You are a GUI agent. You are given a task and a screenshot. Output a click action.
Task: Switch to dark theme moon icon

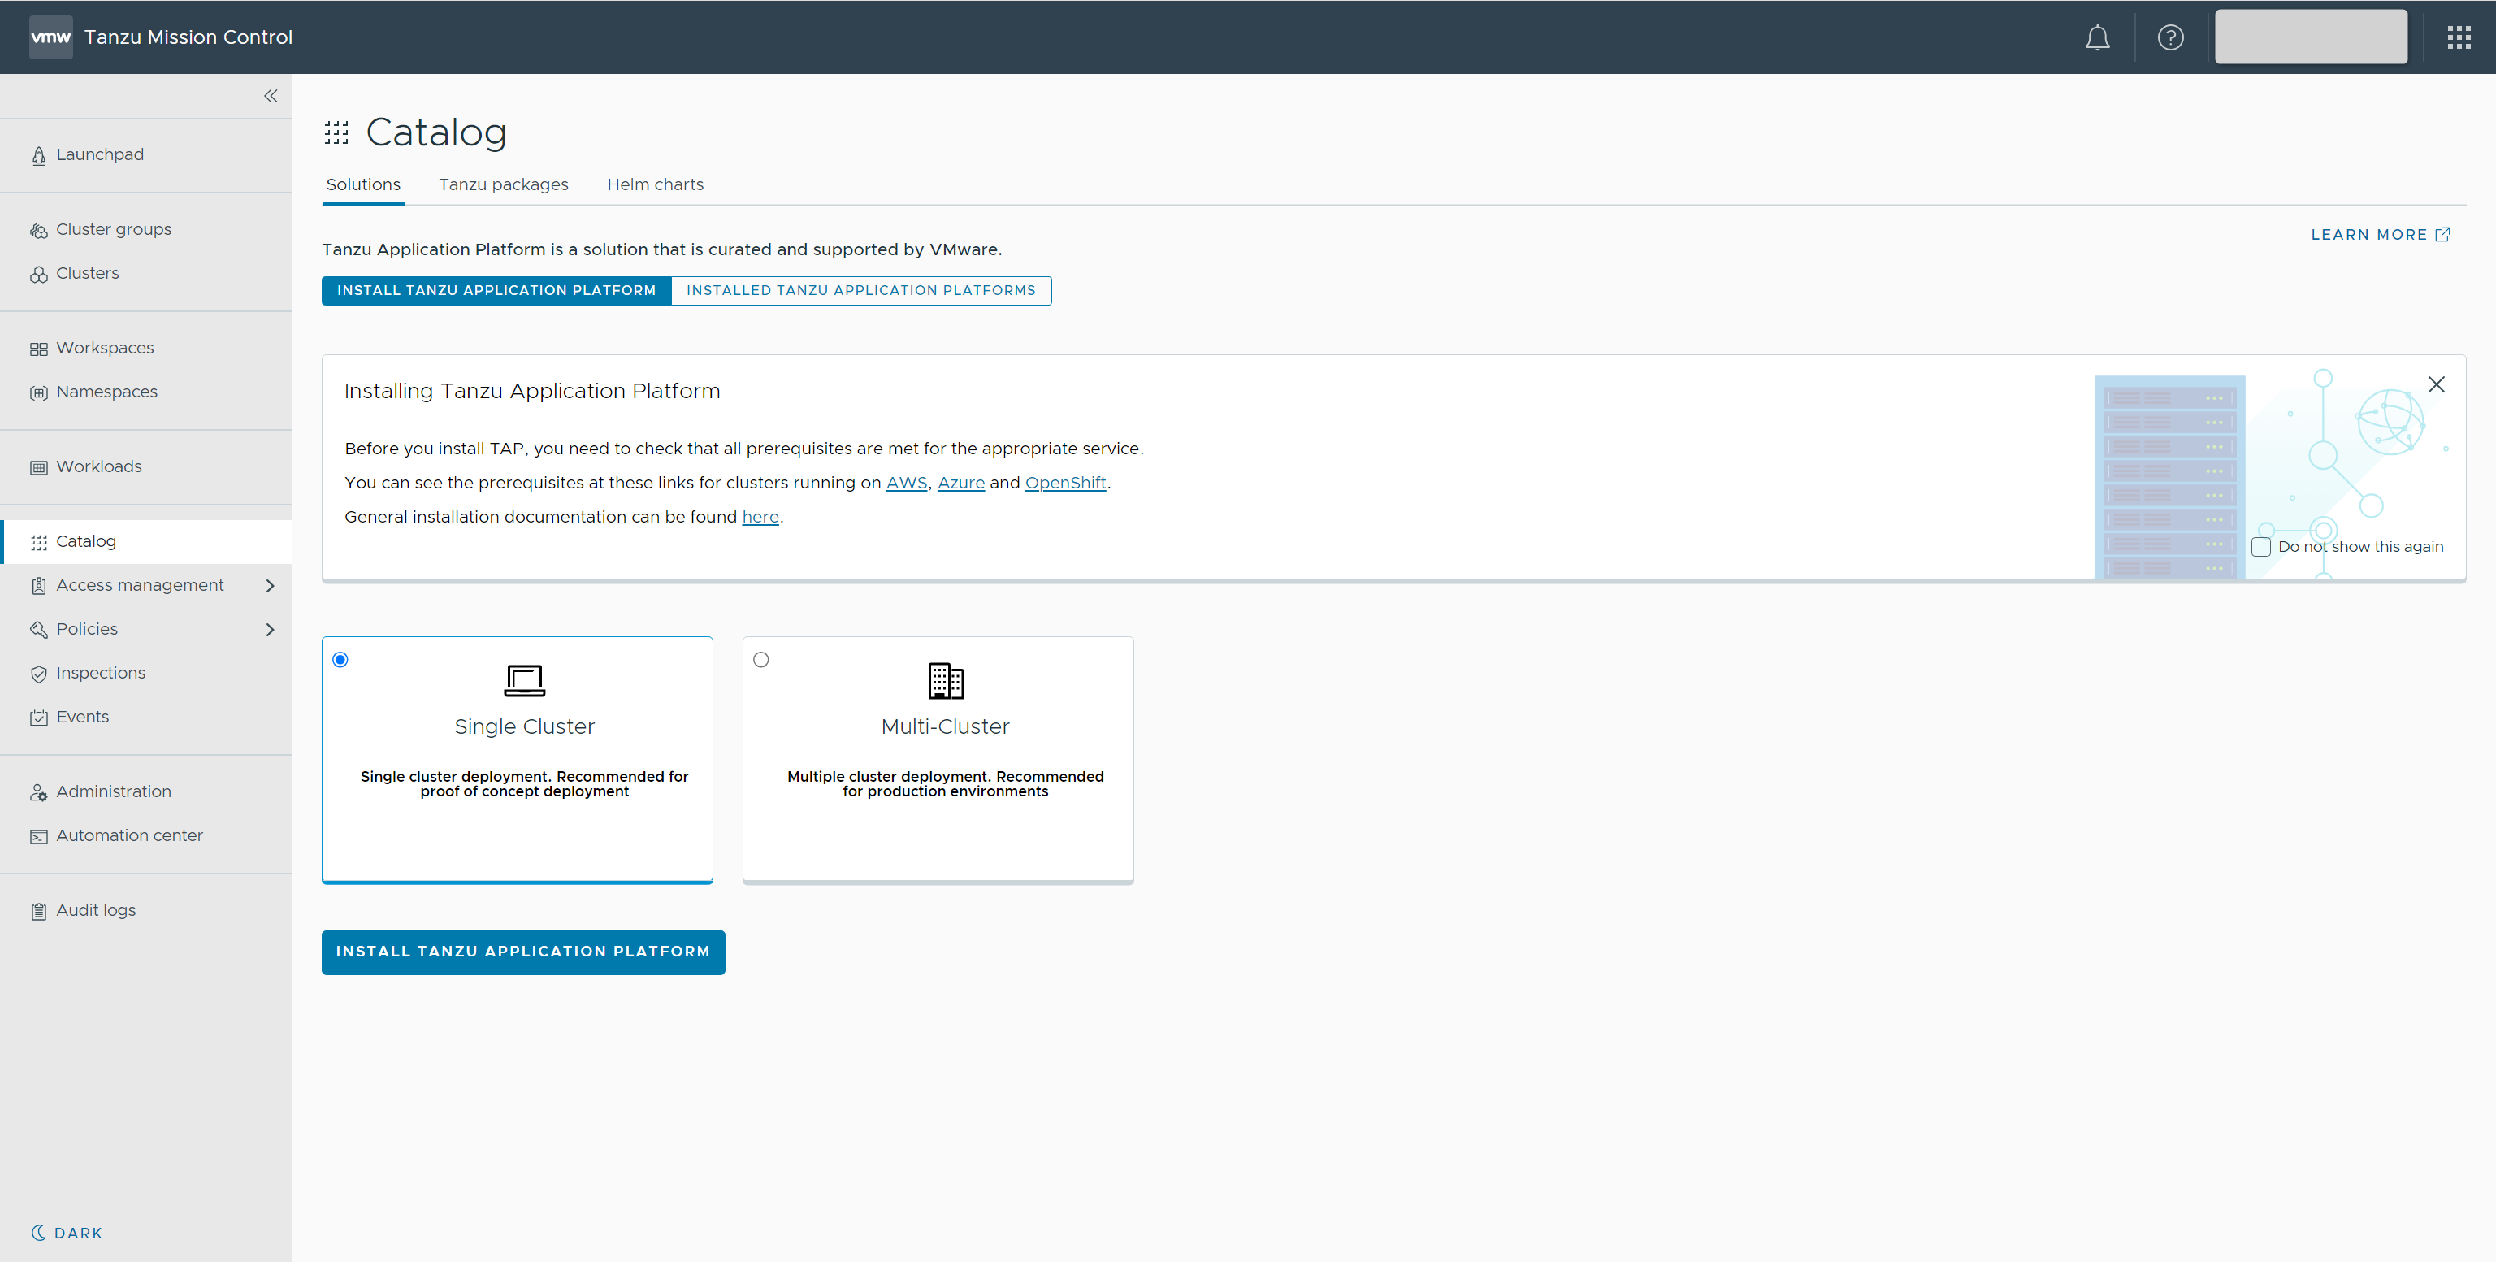click(39, 1232)
